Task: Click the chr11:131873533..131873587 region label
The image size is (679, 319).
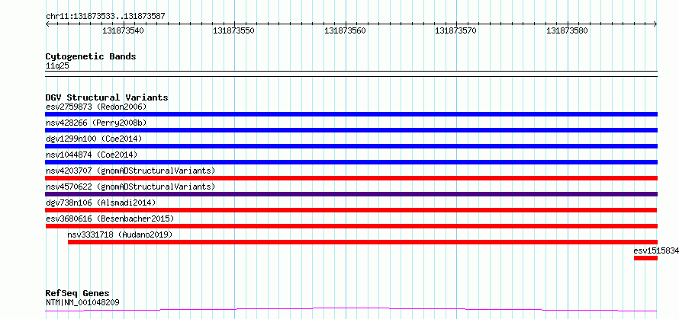Action: pos(105,17)
